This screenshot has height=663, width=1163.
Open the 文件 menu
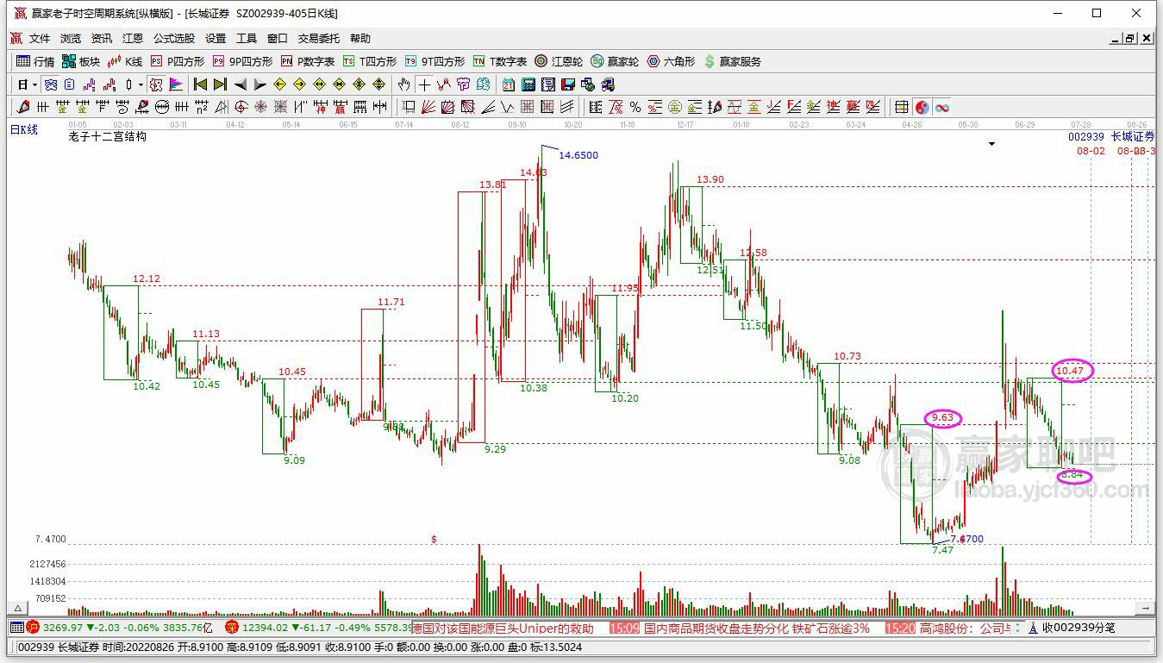pyautogui.click(x=40, y=39)
